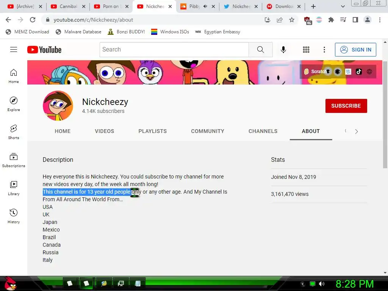This screenshot has width=388, height=291.
Task: Click the browser back arrow
Action: coord(8,20)
